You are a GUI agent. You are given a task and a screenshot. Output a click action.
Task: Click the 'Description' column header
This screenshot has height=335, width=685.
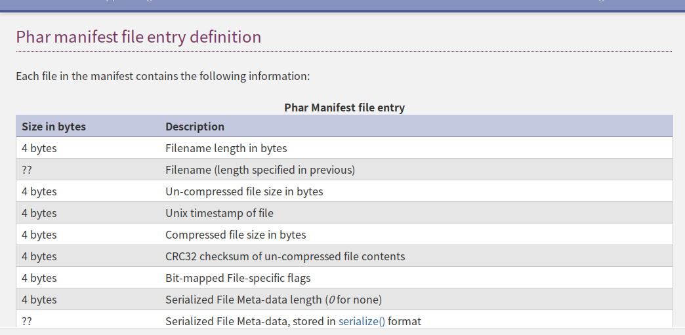[x=194, y=127]
